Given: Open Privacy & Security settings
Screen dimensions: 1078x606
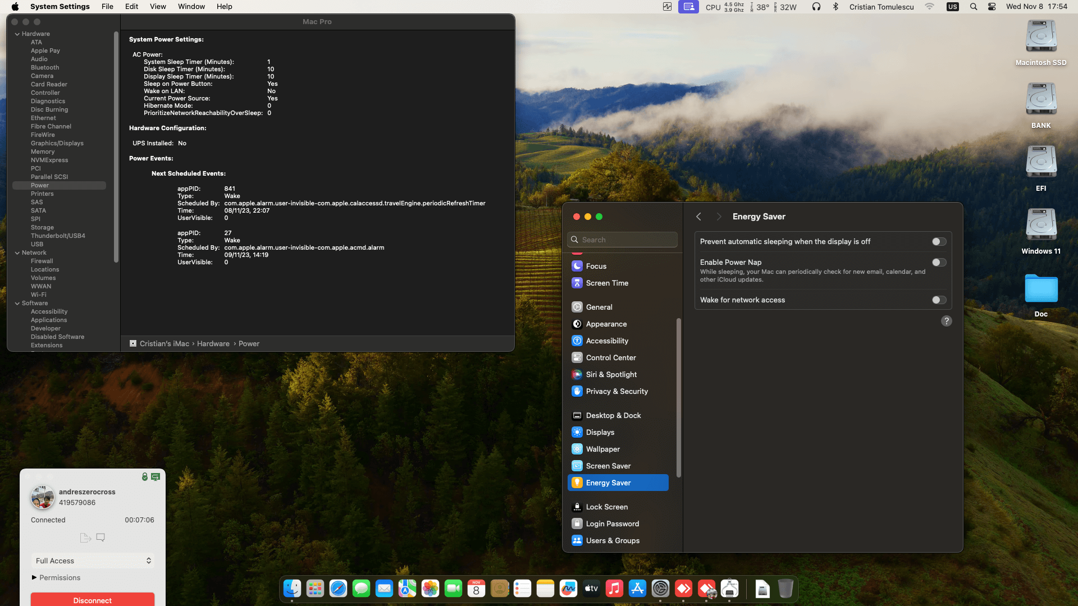Looking at the screenshot, I should coord(616,391).
